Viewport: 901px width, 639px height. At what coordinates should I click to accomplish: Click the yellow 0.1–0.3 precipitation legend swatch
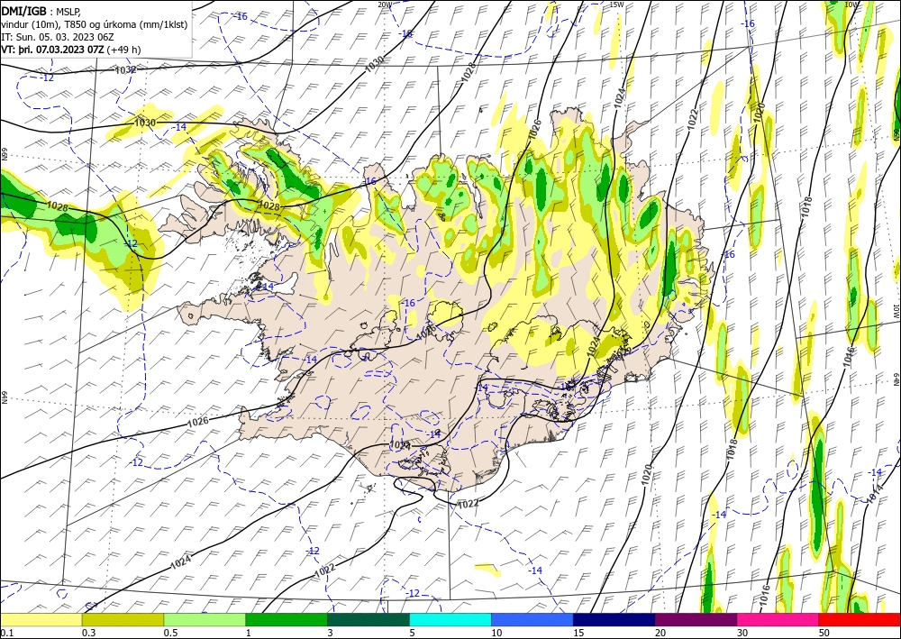41,620
